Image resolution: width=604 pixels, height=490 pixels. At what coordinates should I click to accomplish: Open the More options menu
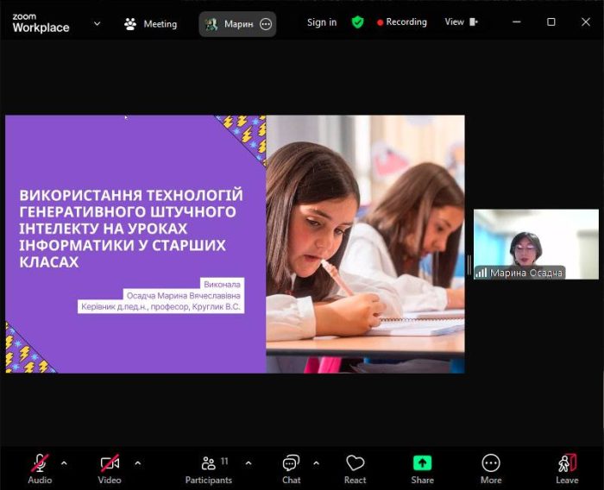click(491, 466)
